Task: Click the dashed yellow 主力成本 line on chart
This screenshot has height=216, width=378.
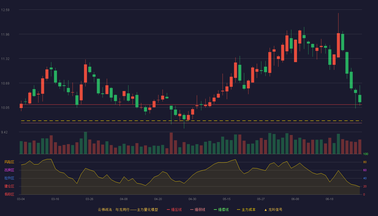Action: coord(191,121)
